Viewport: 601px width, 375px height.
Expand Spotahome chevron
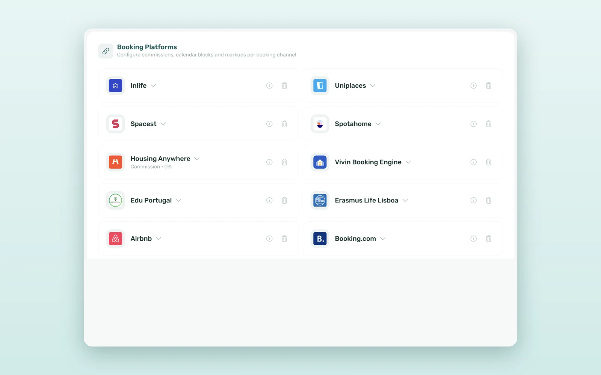pos(378,124)
